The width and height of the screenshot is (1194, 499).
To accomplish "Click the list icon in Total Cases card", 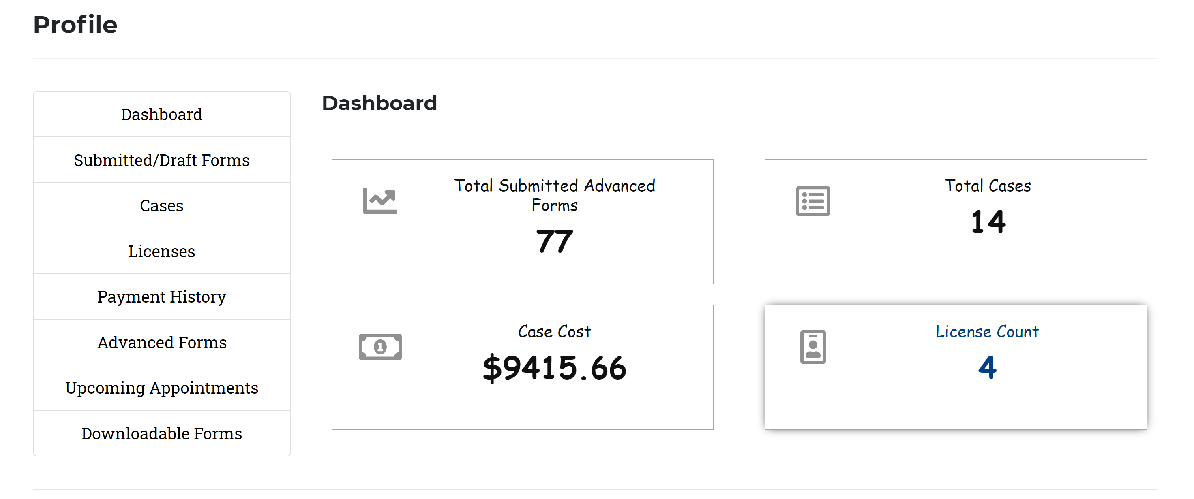I will point(812,201).
